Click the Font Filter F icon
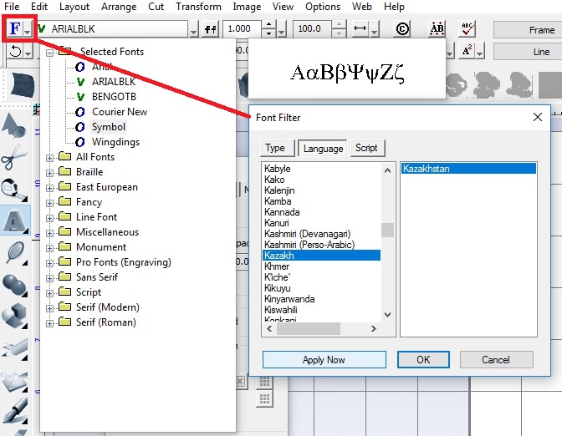The height and width of the screenshot is (436, 562). pyautogui.click(x=15, y=28)
